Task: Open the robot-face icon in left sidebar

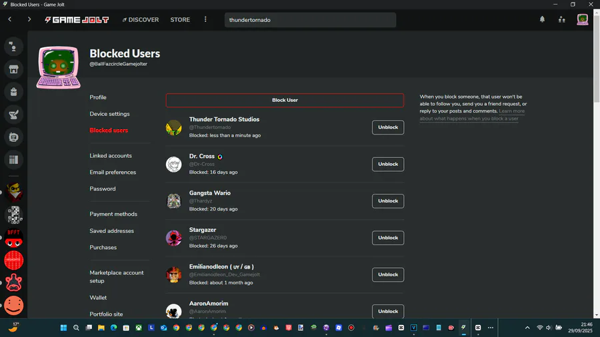Action: point(13,137)
